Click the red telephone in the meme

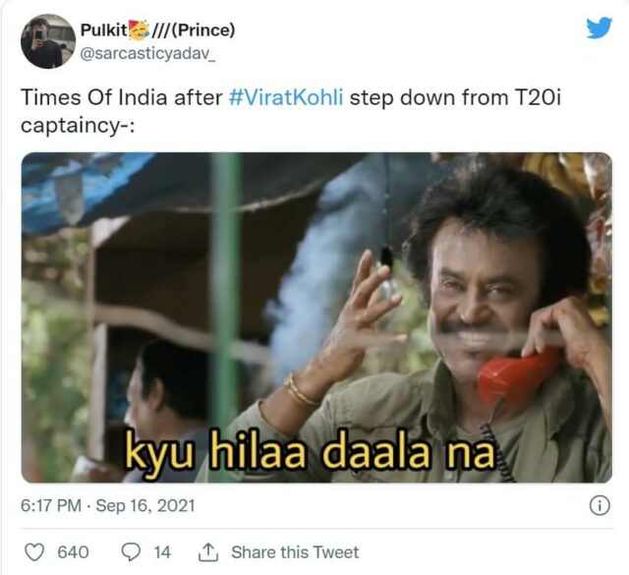518,375
